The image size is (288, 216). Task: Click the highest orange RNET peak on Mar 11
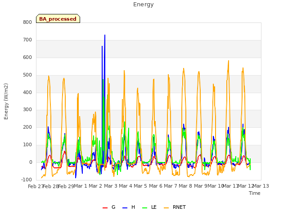tap(229, 61)
